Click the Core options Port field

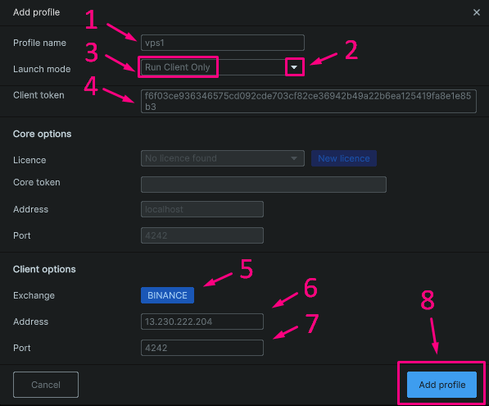click(x=202, y=235)
